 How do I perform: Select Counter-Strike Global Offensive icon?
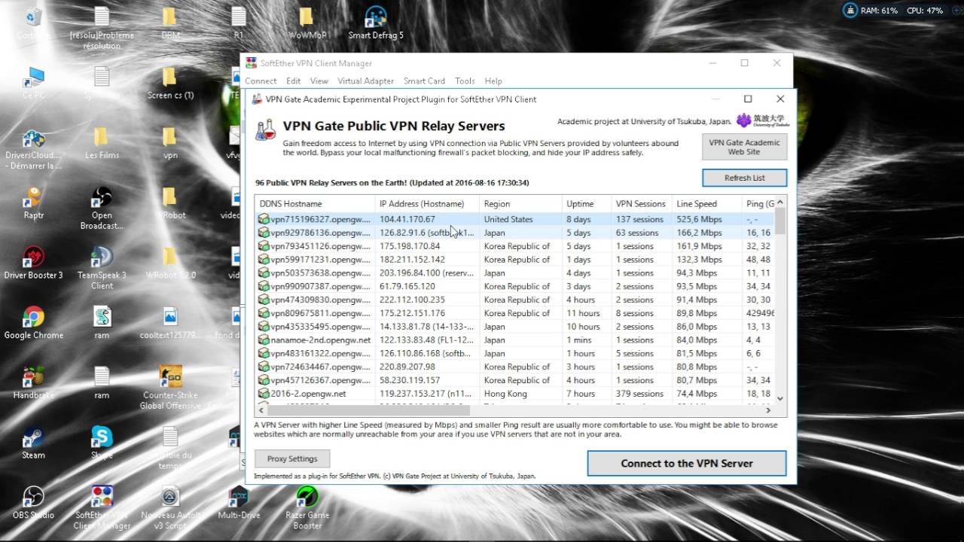click(x=170, y=388)
